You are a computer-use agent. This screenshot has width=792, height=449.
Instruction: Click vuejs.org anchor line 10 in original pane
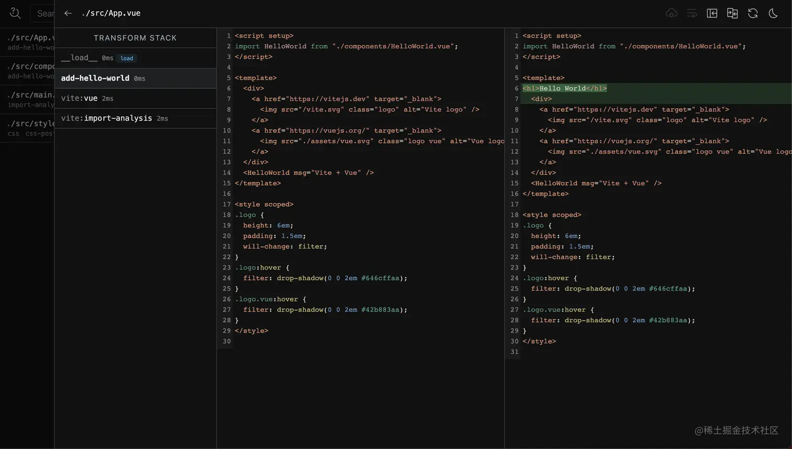click(346, 130)
